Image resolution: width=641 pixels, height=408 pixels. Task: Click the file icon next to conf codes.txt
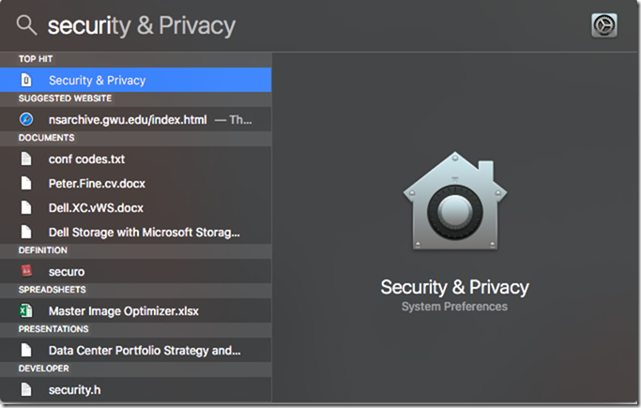26,159
